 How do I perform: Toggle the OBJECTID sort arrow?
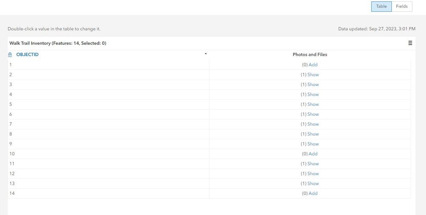[206, 54]
